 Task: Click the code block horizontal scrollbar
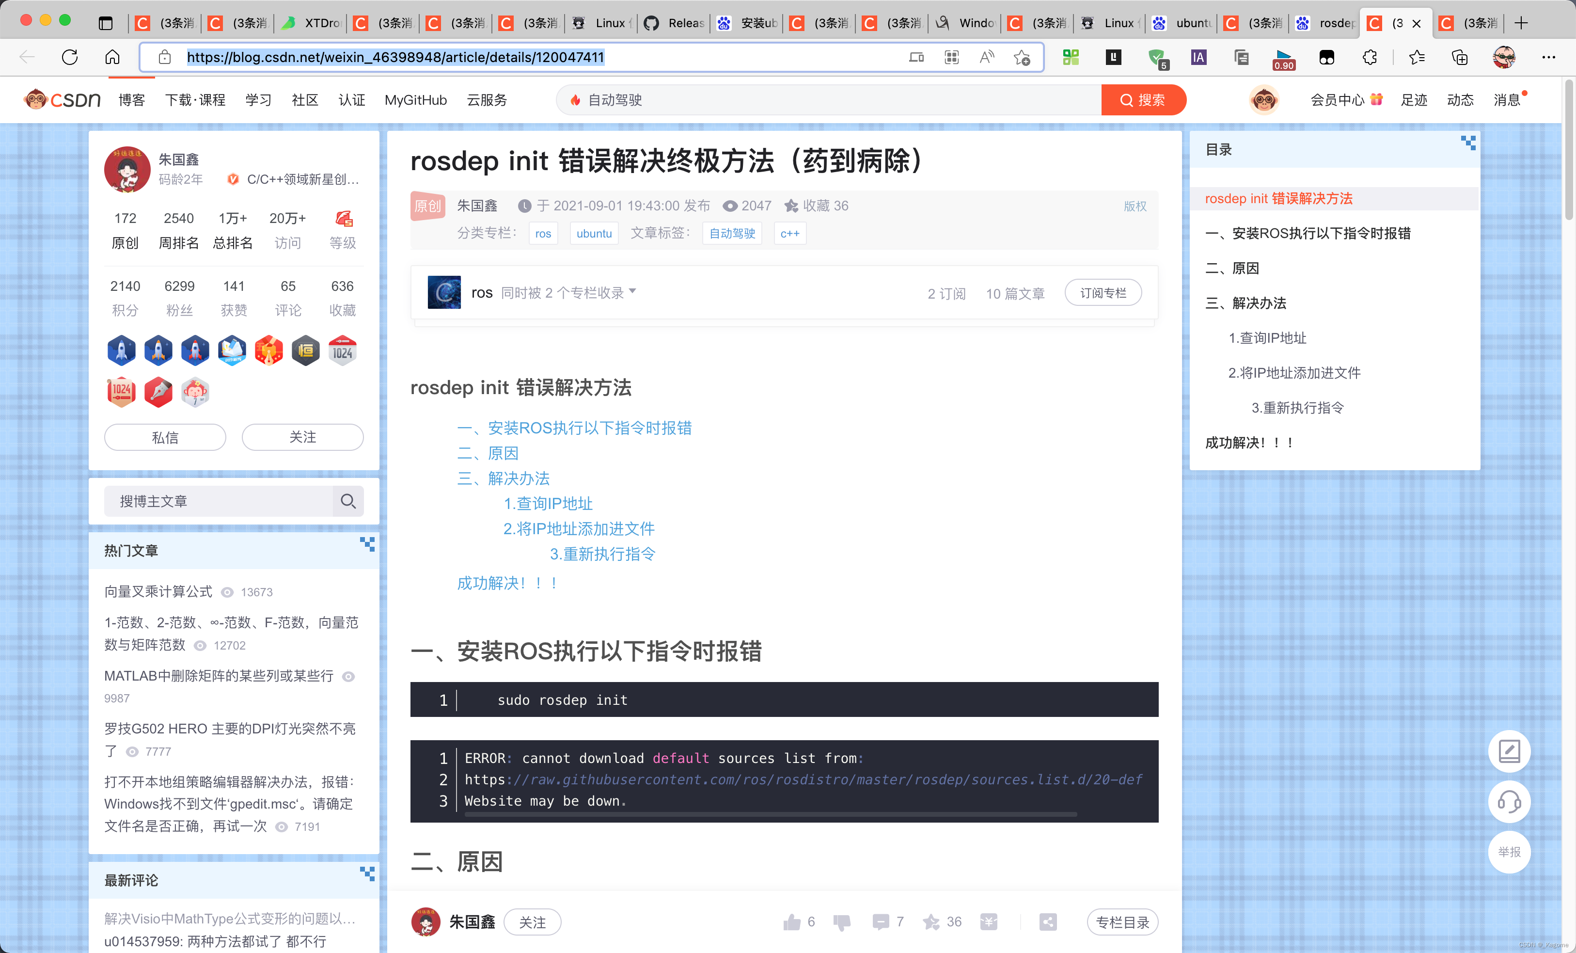click(x=771, y=814)
